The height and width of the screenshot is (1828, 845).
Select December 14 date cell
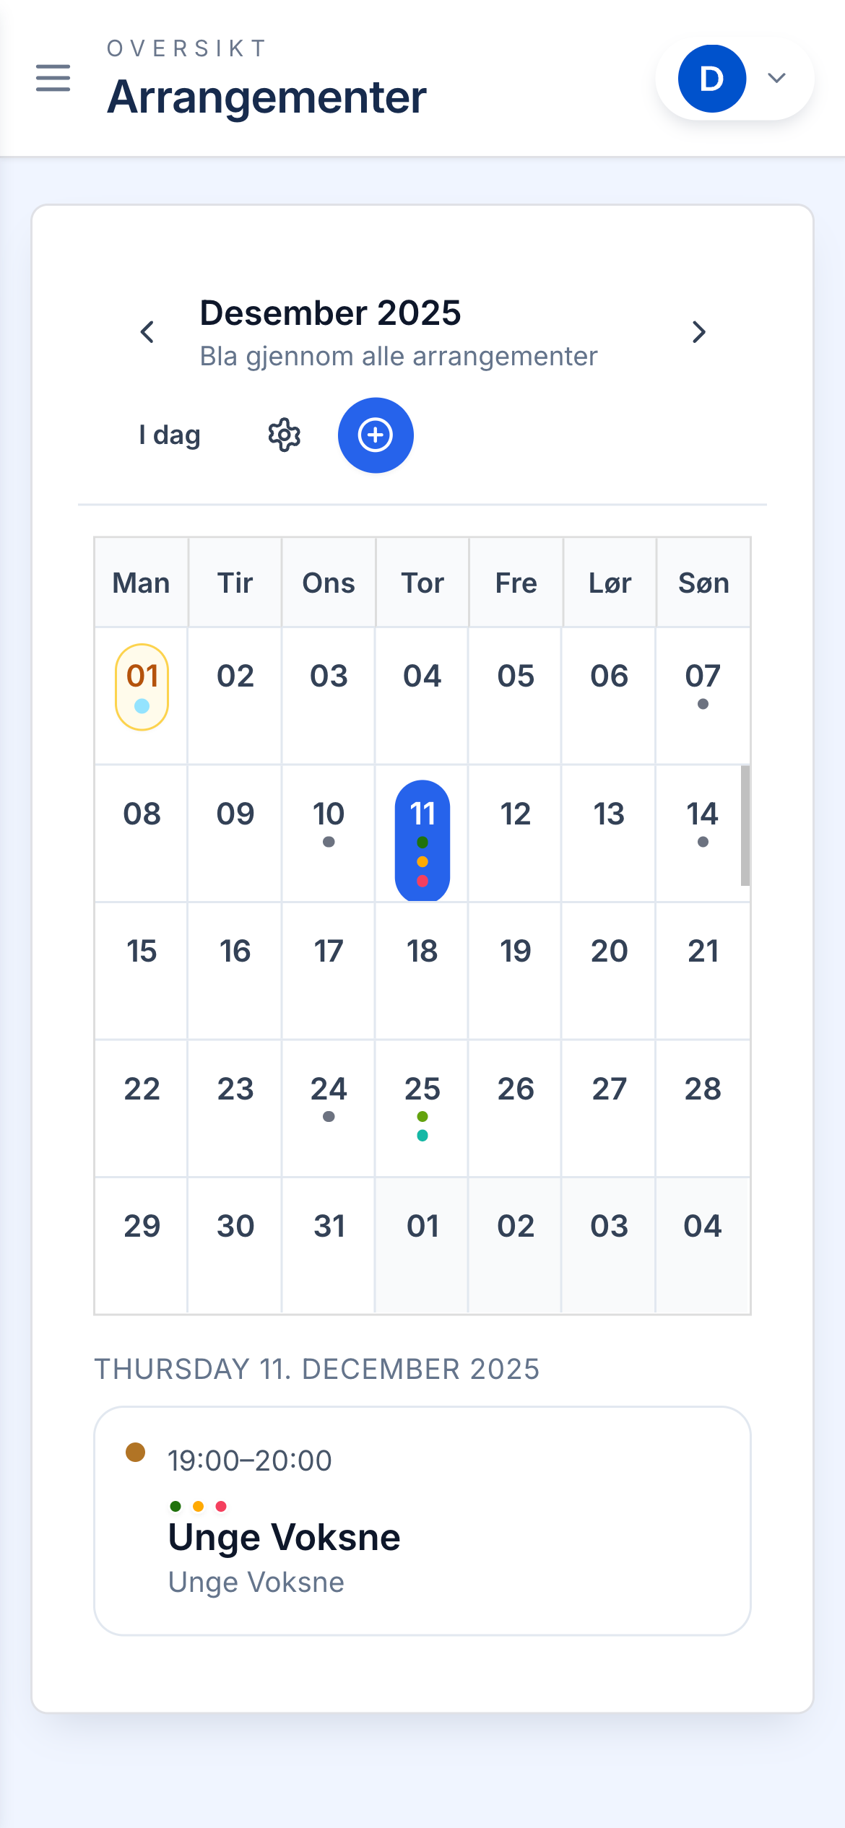pos(703,823)
